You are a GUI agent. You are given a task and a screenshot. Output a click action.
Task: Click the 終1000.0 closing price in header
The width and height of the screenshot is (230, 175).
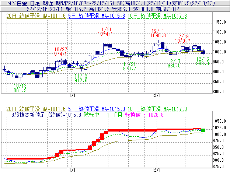click(x=143, y=9)
